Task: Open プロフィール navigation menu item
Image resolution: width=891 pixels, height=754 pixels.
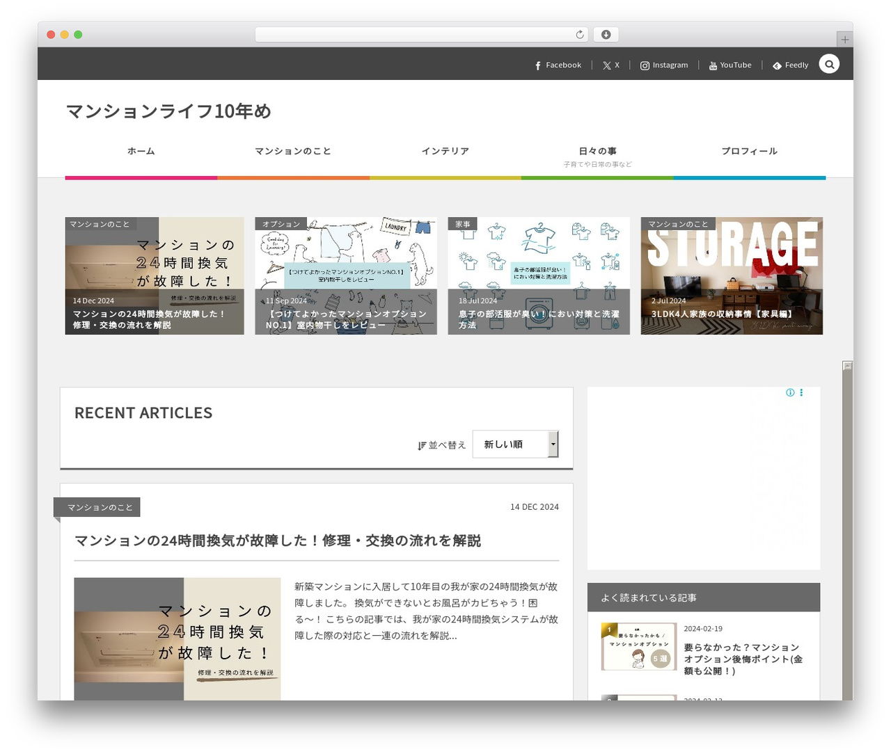Action: click(x=750, y=151)
